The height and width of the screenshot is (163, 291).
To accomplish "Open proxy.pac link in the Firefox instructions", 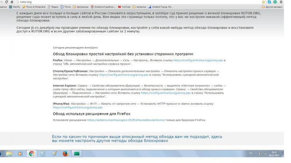I will pos(198,60).
